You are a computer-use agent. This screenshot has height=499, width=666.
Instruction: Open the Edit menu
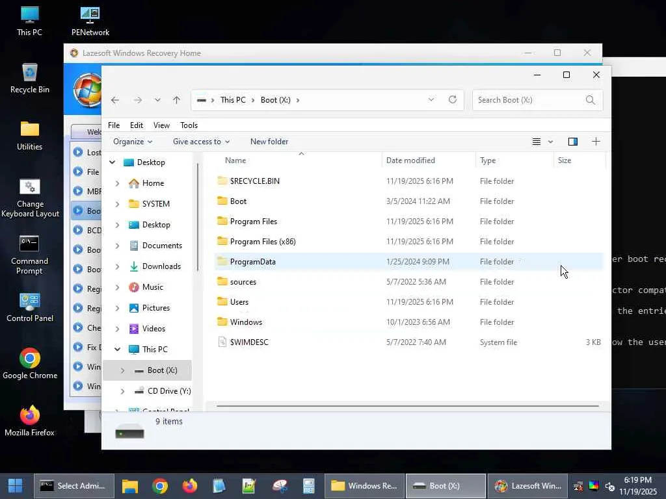point(137,125)
